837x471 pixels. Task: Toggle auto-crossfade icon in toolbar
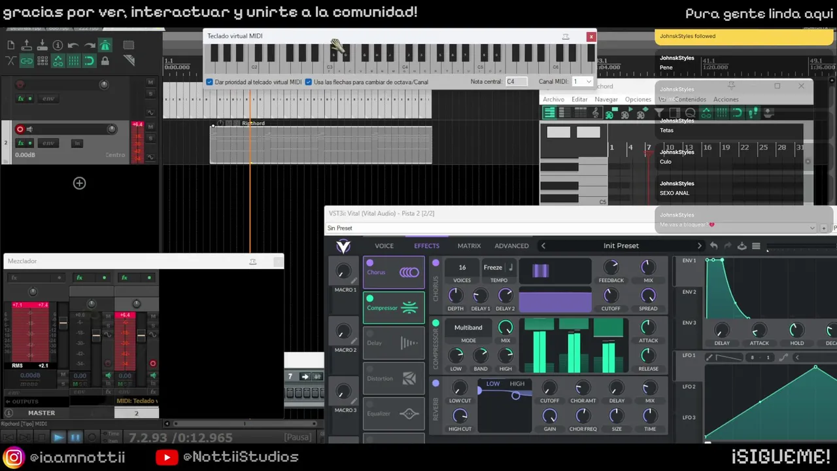(10, 61)
